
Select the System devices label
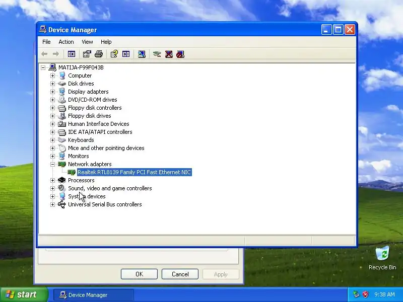click(87, 196)
